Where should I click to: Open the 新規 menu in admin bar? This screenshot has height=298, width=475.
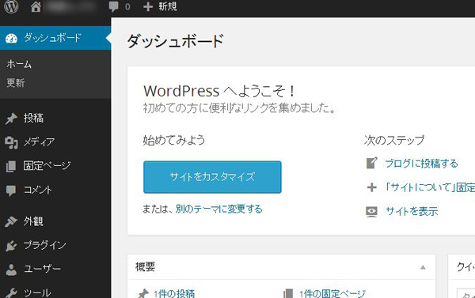coord(168,6)
